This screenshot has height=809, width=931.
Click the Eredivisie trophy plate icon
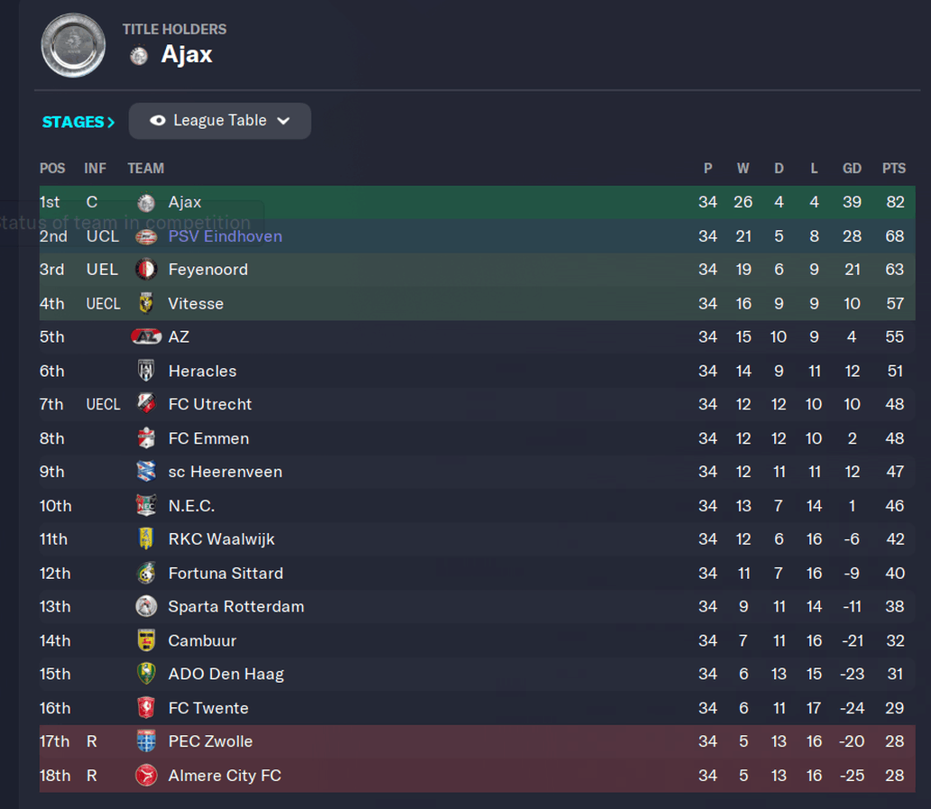(x=73, y=45)
